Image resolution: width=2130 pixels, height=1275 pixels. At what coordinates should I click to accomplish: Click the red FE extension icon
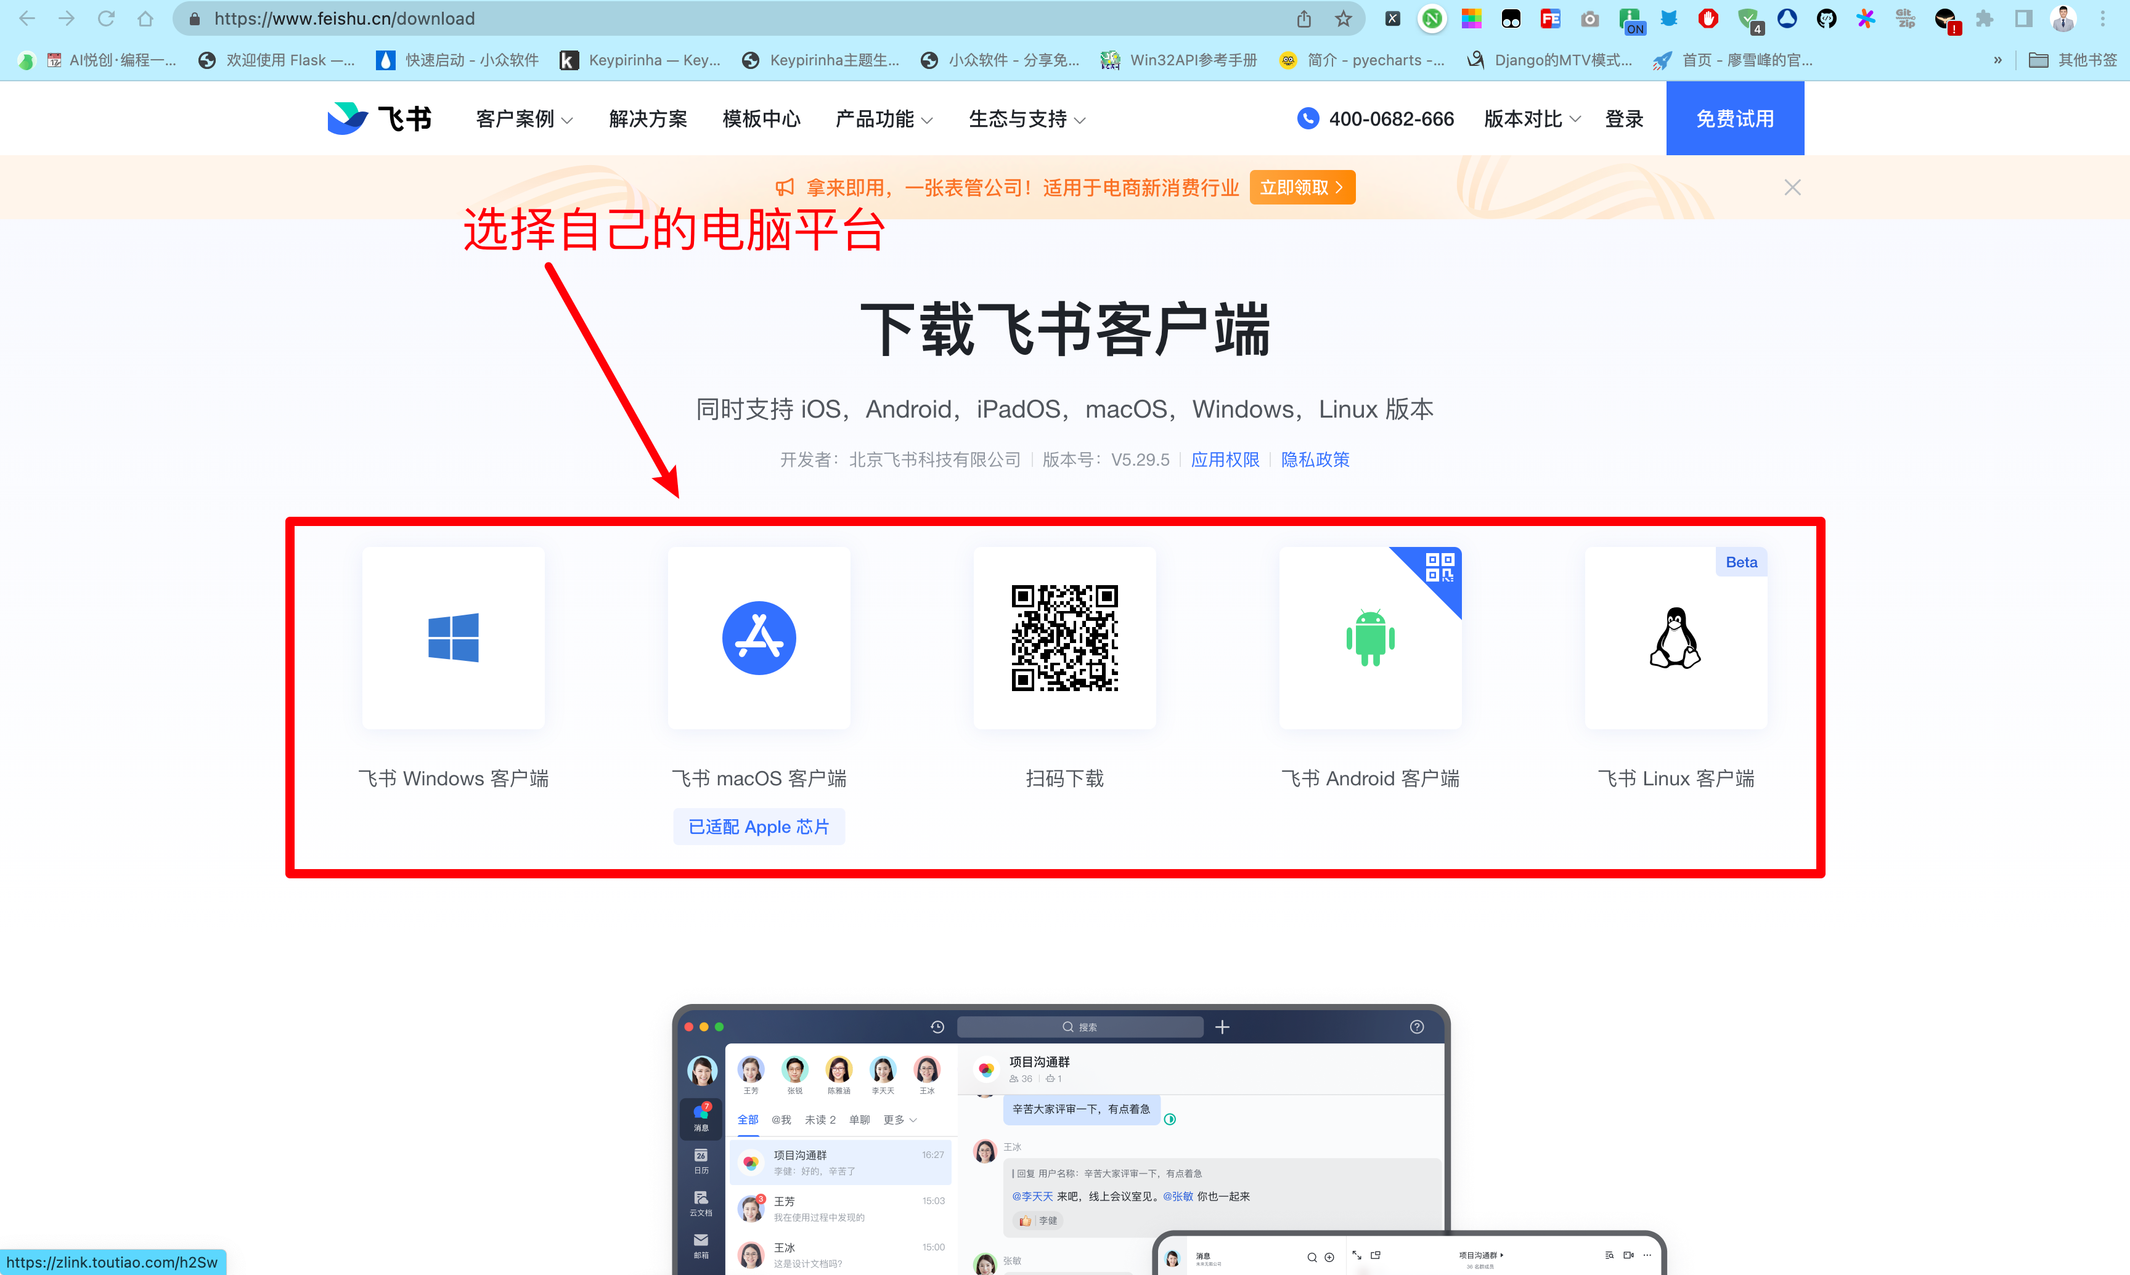click(x=1551, y=18)
